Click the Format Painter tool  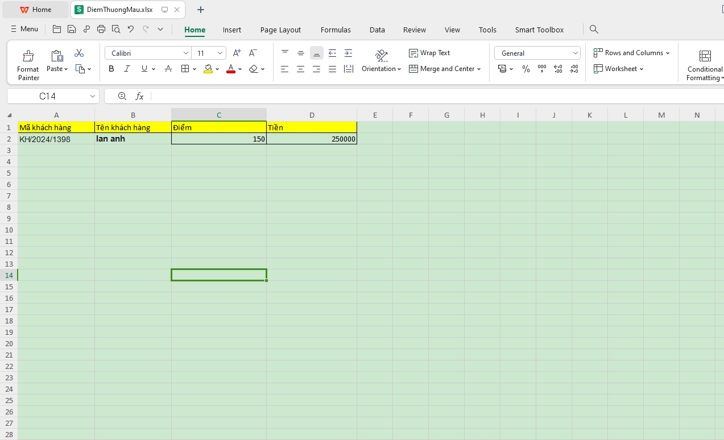click(28, 65)
